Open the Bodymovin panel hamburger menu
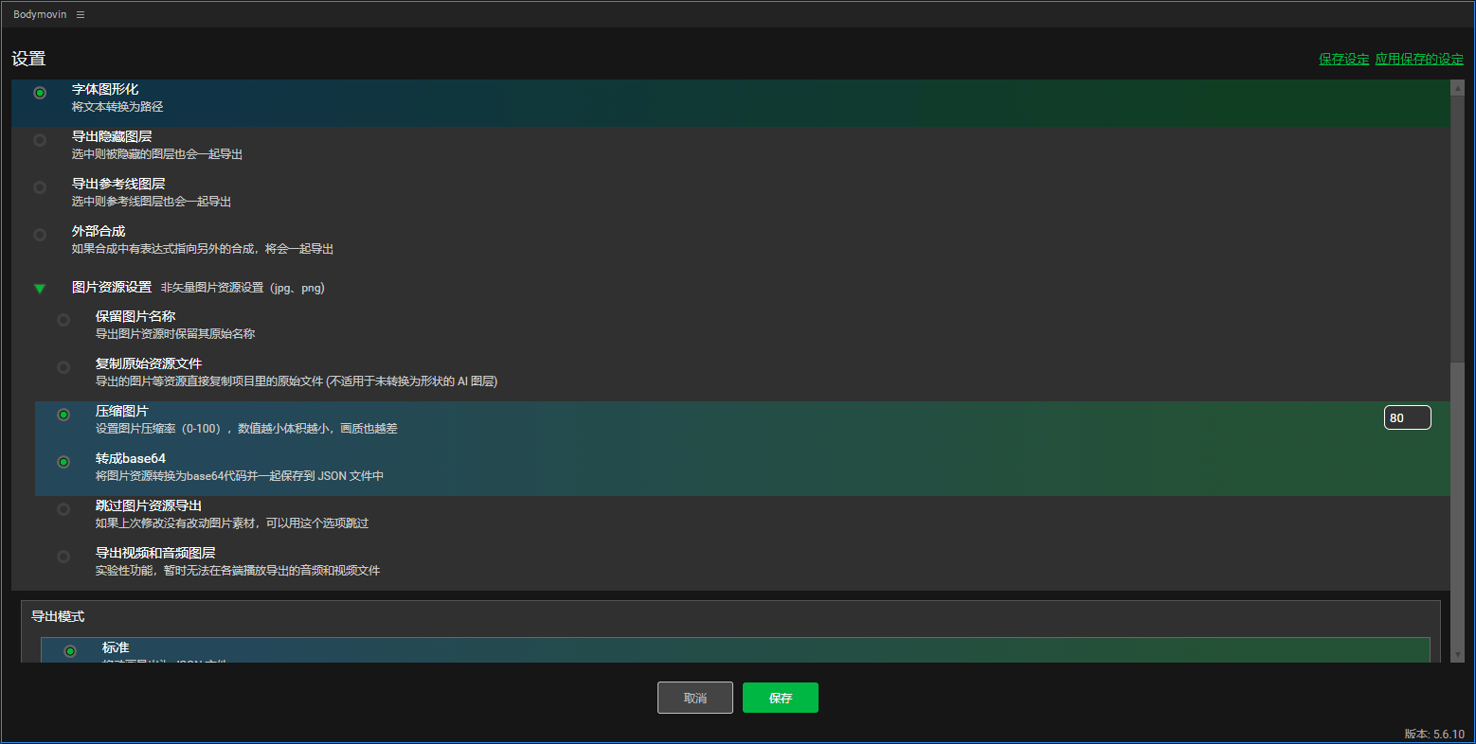 (81, 14)
